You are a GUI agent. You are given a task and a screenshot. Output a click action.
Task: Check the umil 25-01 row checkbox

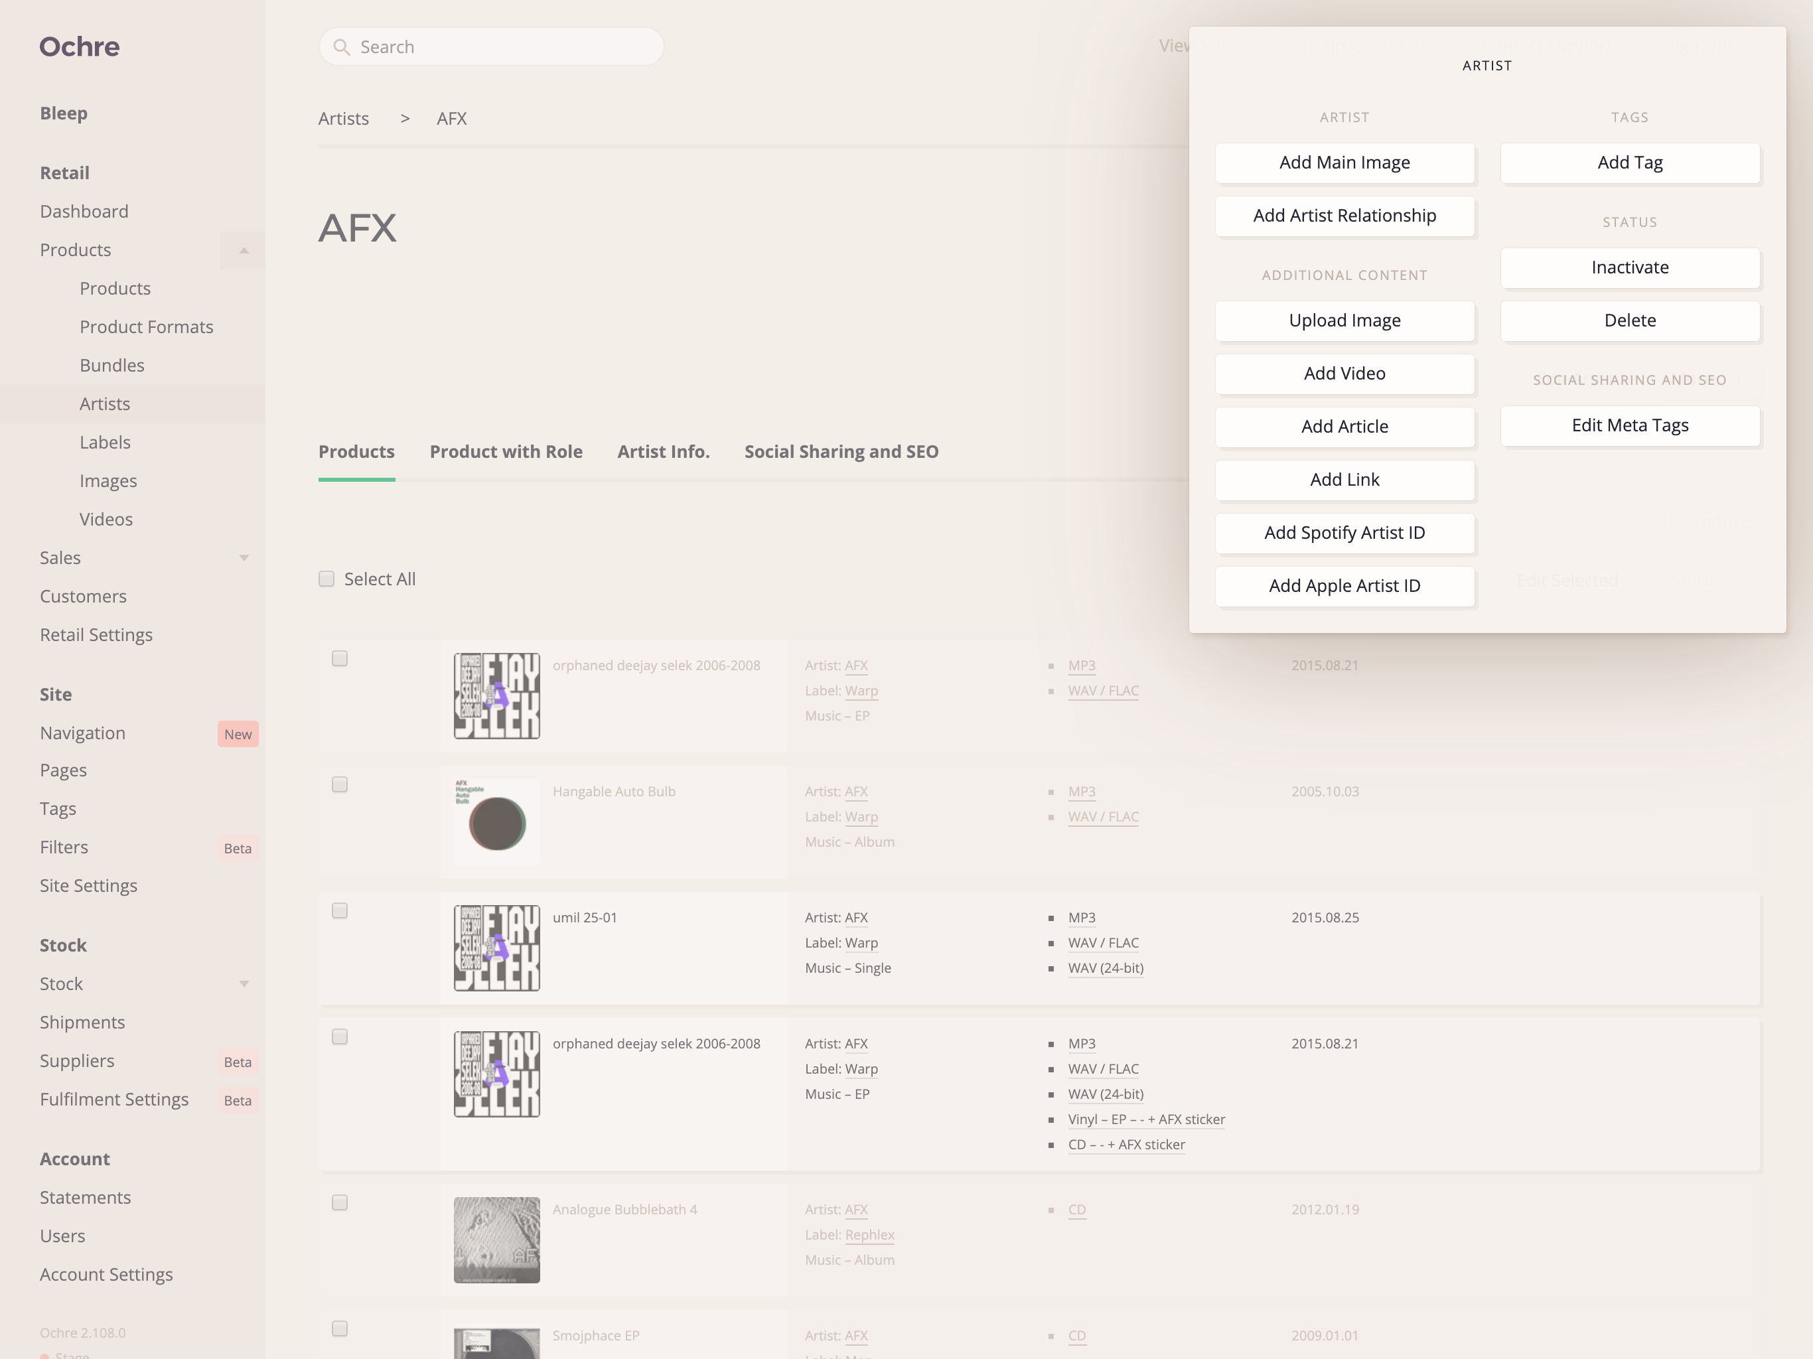click(x=339, y=912)
